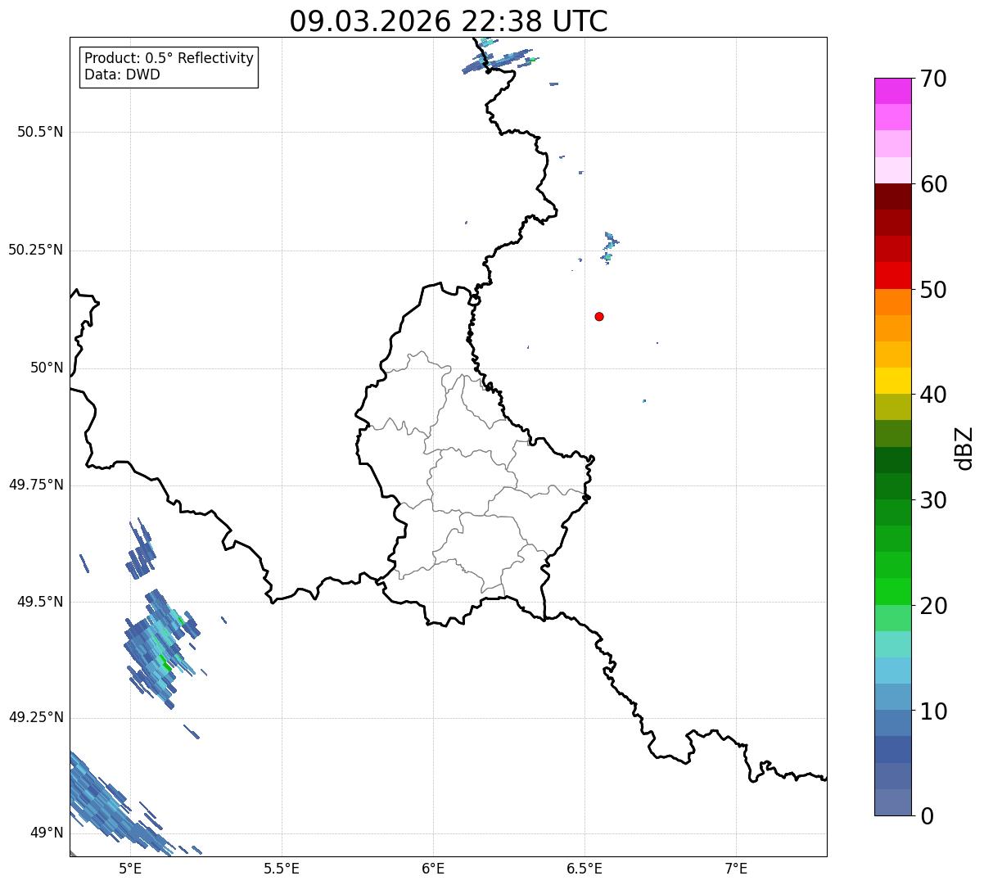Click the colorbar "10" tick label

pos(933,711)
